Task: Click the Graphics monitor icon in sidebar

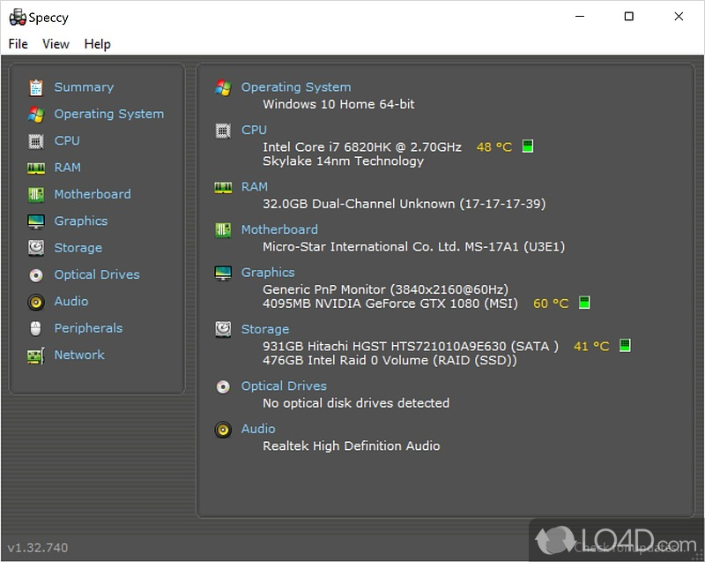Action: tap(36, 221)
